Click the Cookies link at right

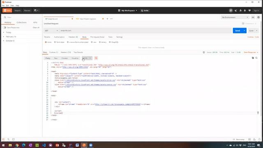point(250,37)
